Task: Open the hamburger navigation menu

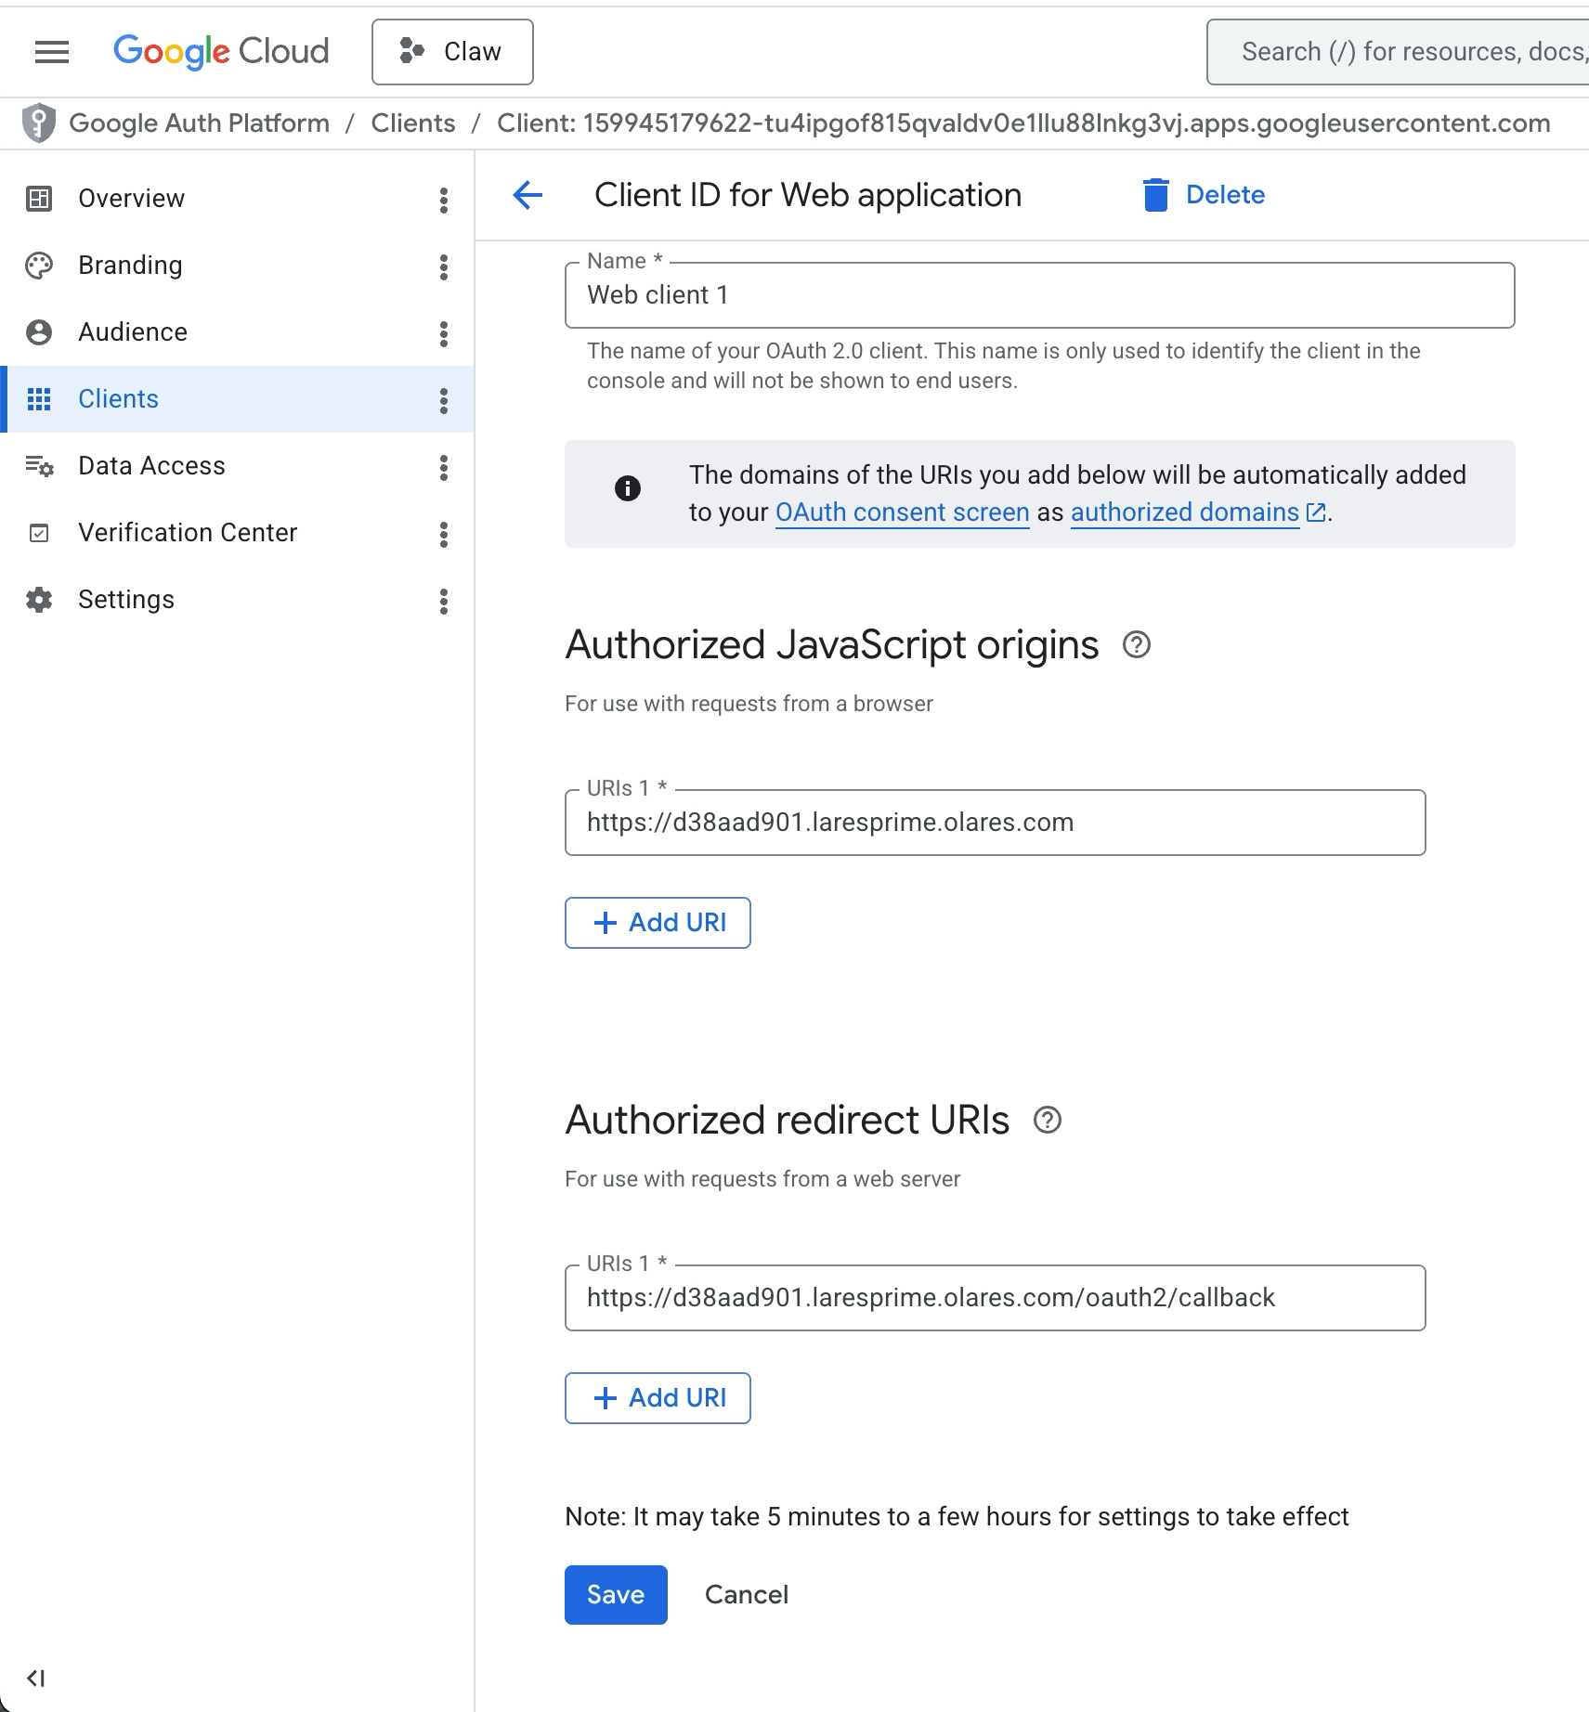Action: [x=52, y=52]
